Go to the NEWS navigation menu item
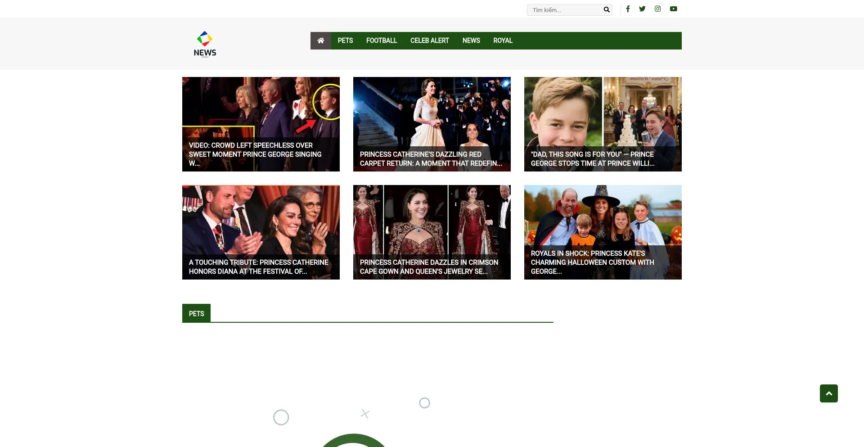 pos(471,41)
